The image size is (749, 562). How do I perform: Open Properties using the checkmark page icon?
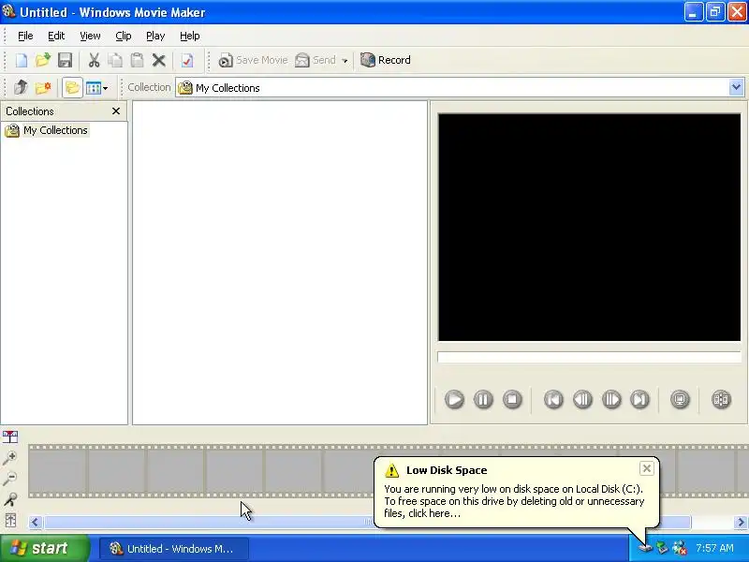click(x=186, y=60)
